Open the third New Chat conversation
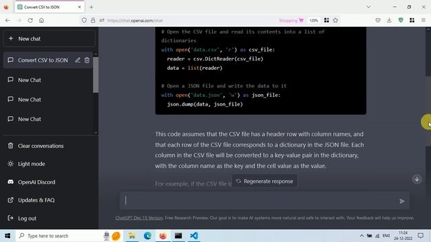The width and height of the screenshot is (431, 242). point(30,119)
